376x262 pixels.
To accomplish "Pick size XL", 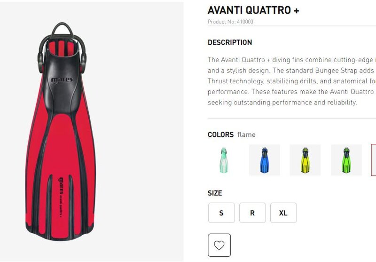I will point(283,213).
